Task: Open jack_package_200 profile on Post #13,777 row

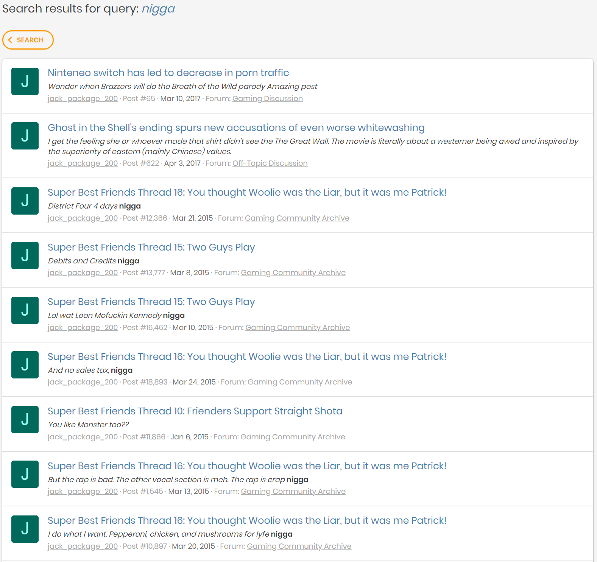Action: click(83, 272)
